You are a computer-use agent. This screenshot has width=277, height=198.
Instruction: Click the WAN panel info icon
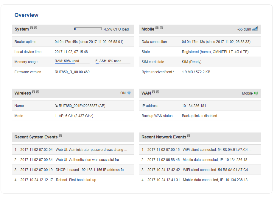click(153, 92)
